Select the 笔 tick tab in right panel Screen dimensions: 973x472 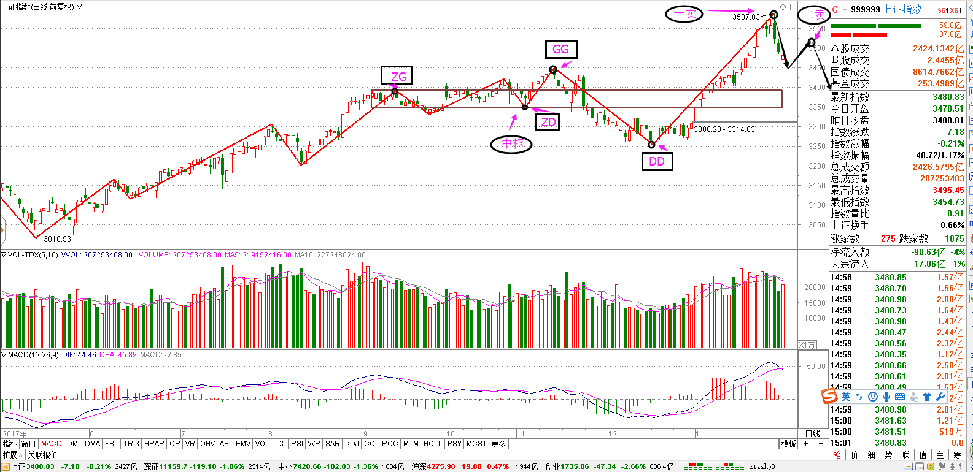click(x=837, y=455)
